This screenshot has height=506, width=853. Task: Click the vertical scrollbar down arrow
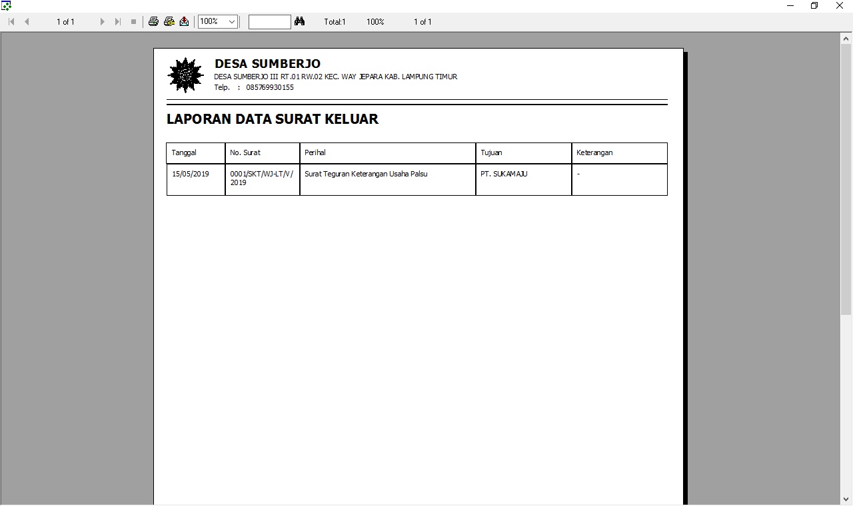click(846, 499)
